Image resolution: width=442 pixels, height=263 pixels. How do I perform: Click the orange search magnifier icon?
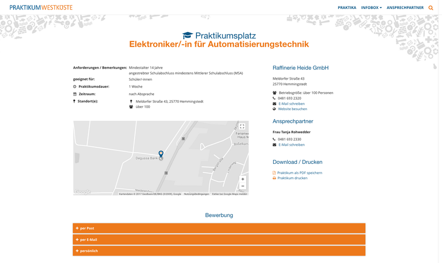[430, 8]
